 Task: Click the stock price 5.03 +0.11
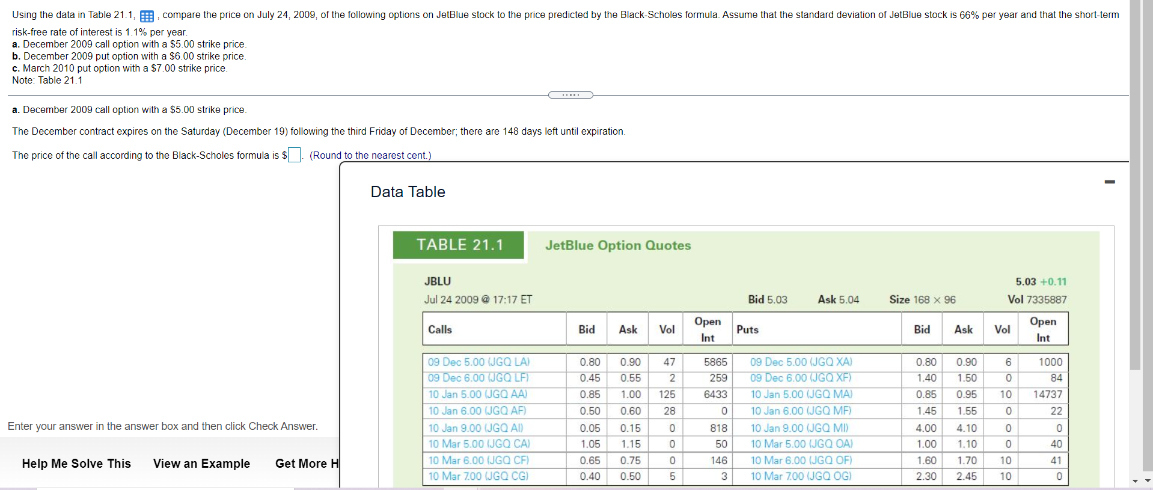(1041, 281)
